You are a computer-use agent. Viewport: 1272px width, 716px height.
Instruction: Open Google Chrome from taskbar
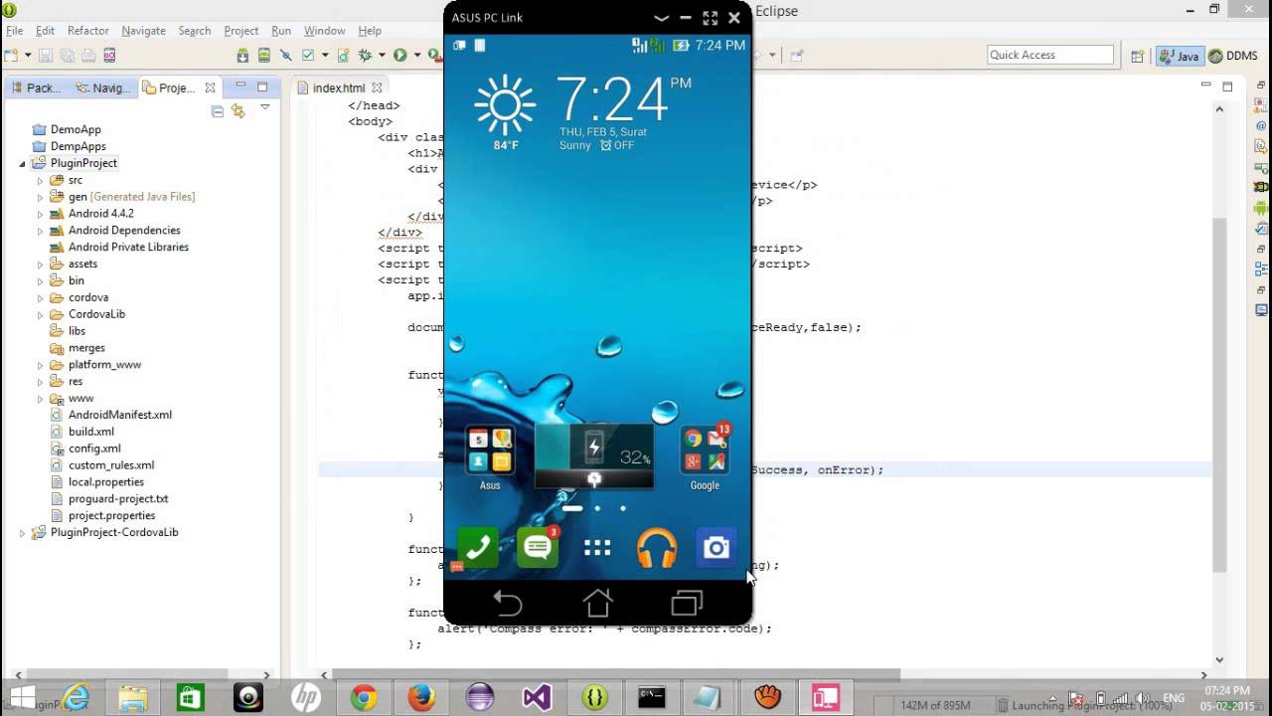pos(364,697)
